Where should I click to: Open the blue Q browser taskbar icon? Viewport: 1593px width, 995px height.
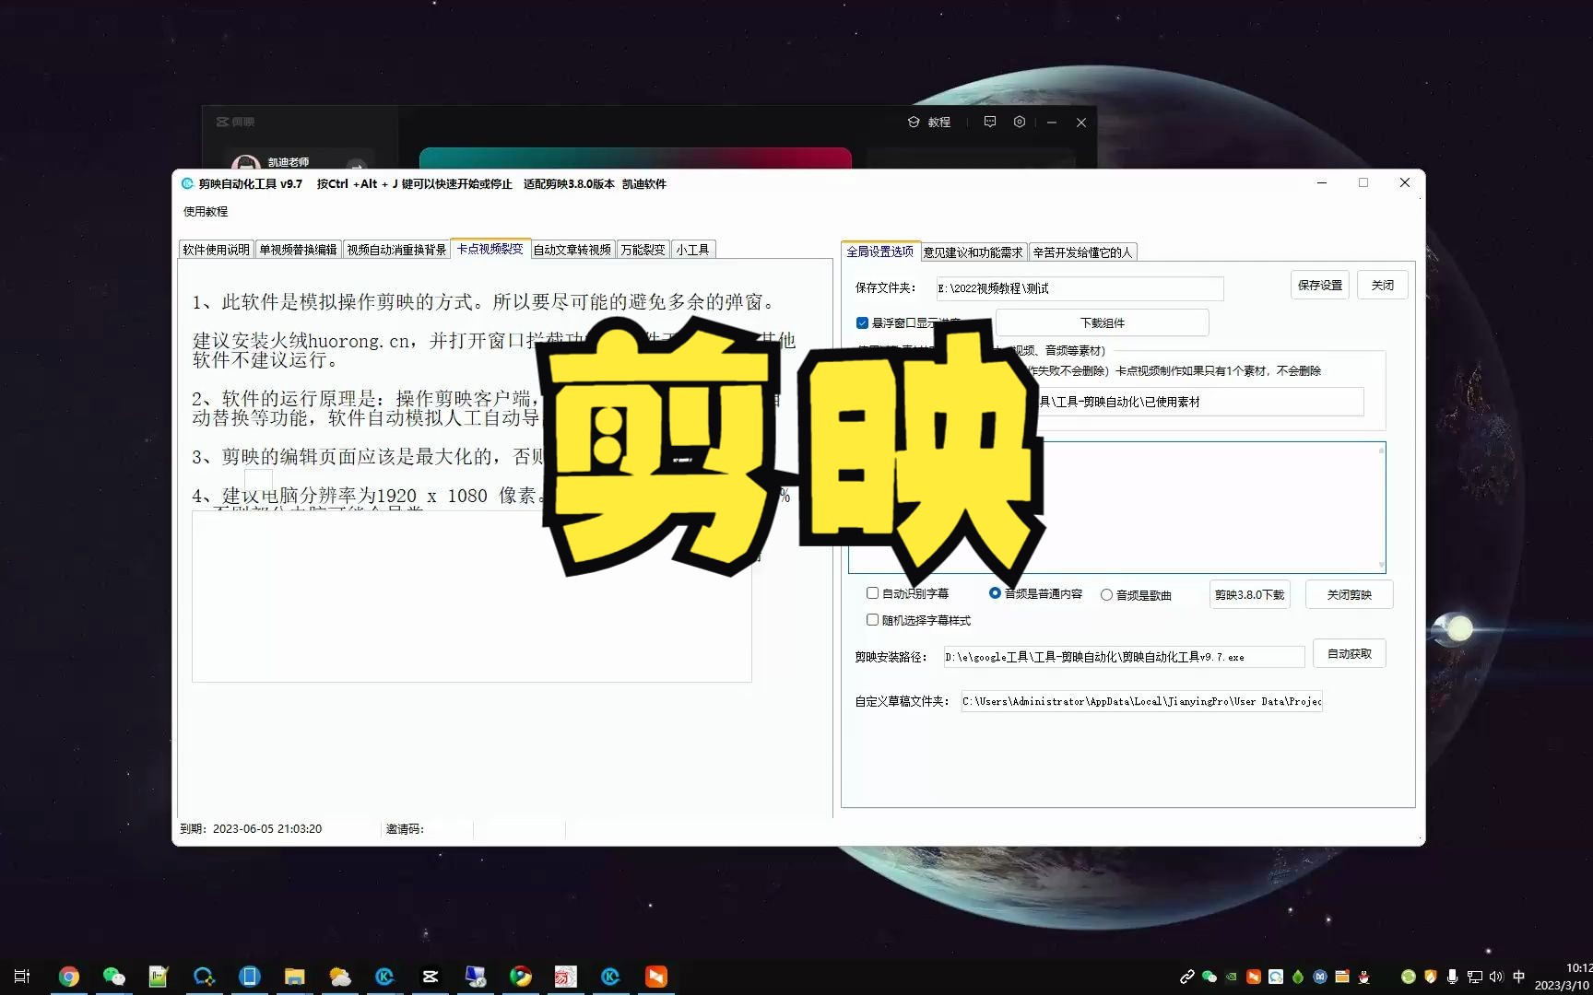tap(204, 977)
